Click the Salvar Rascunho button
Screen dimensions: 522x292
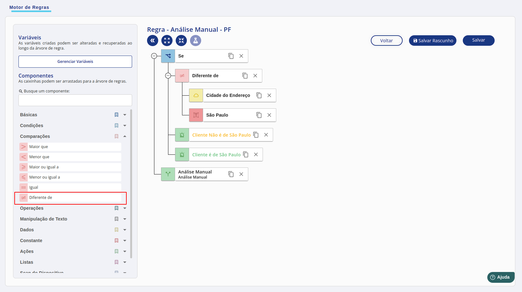tap(433, 40)
